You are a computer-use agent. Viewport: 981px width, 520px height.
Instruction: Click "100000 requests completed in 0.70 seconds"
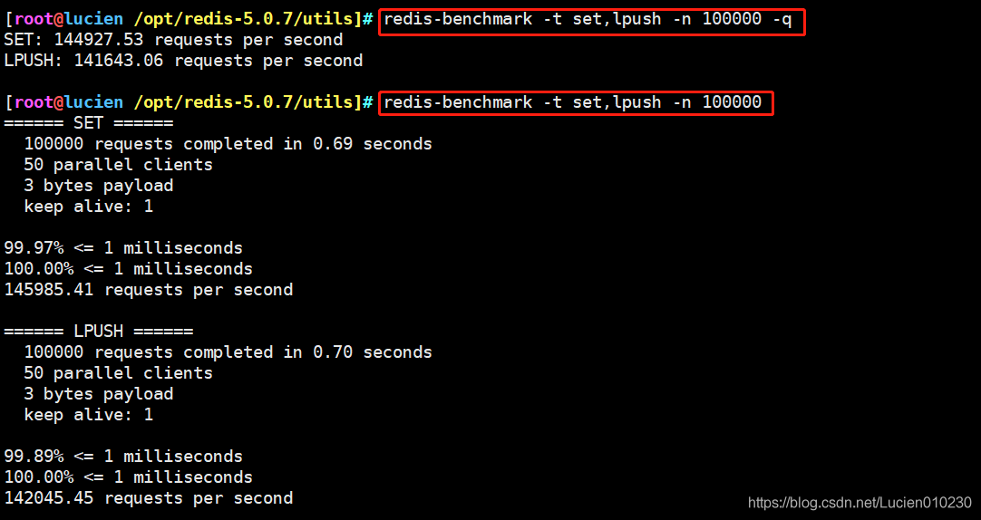click(228, 352)
